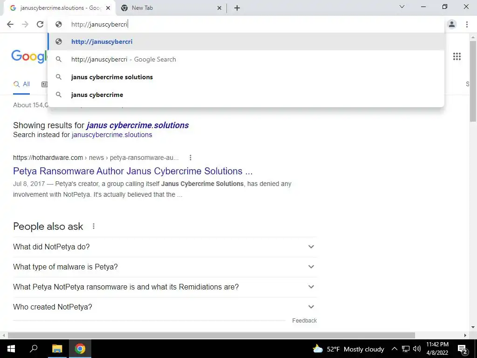Viewport: 477px width, 358px height.
Task: Open Chrome's three-dot customize menu
Action: pyautogui.click(x=467, y=24)
